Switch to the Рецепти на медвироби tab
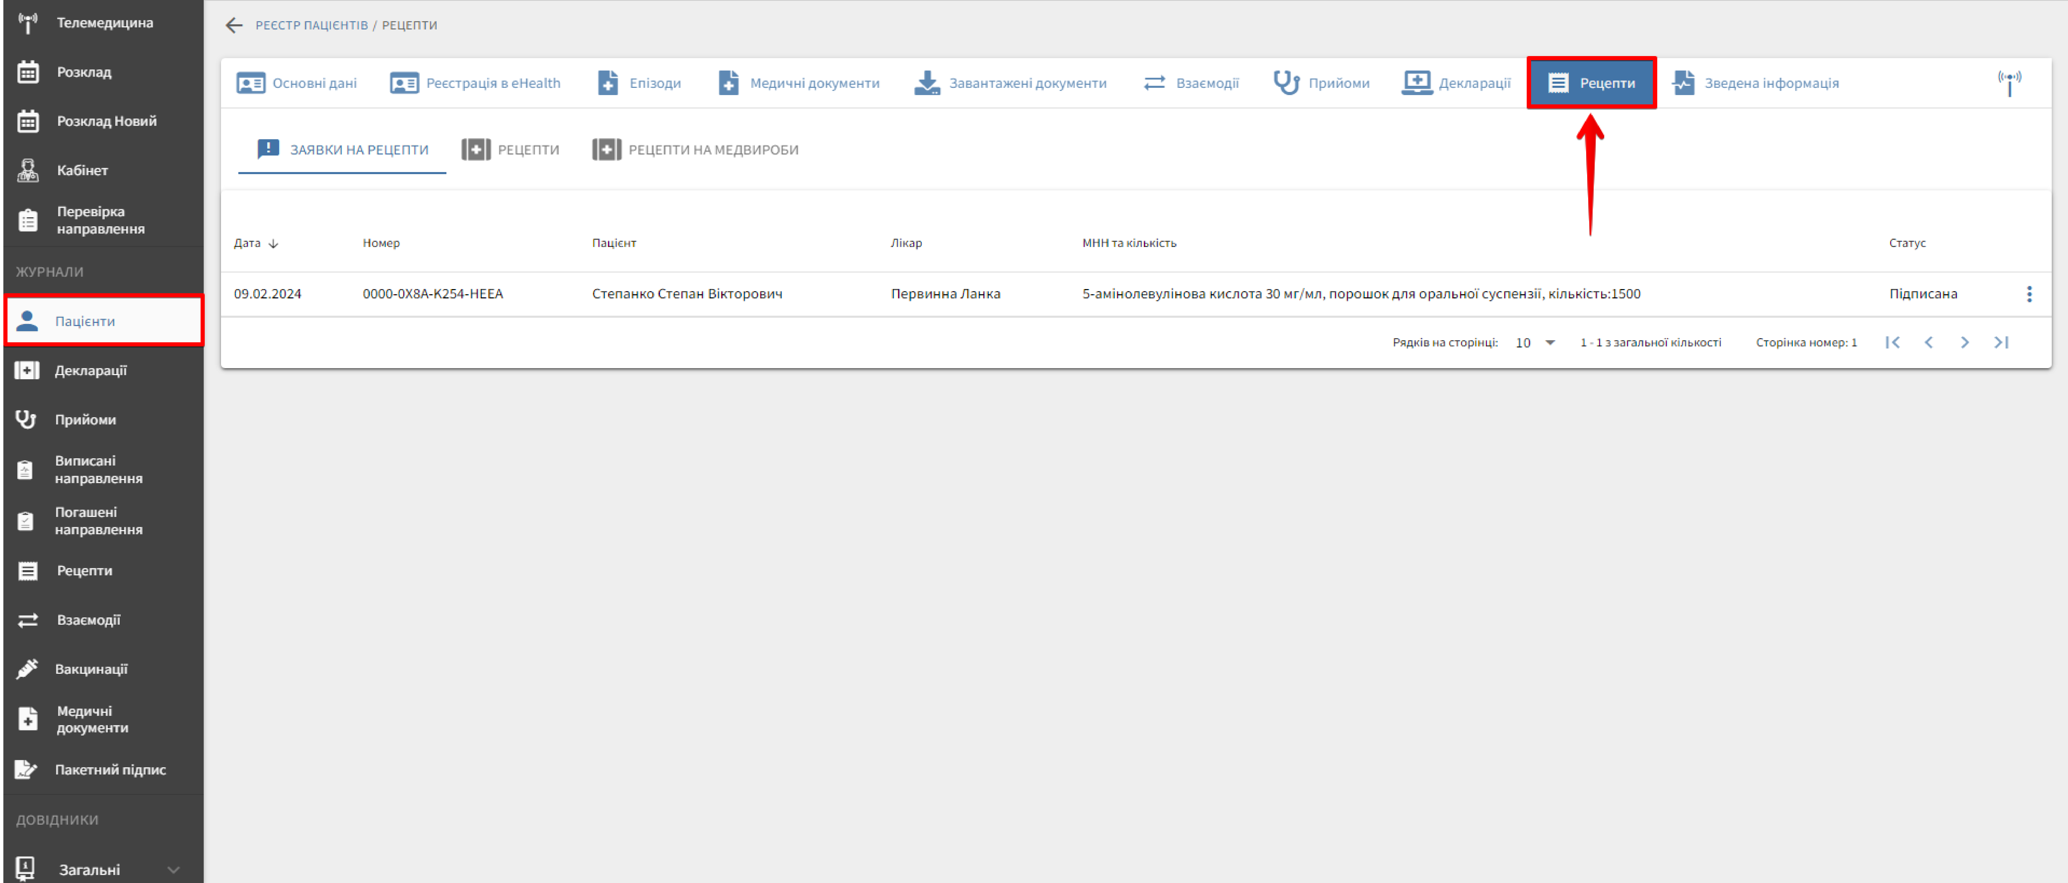Screen dimensions: 2068x883 click(x=695, y=150)
